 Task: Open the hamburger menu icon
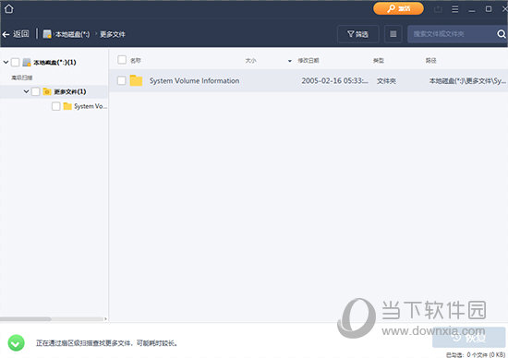[x=454, y=9]
